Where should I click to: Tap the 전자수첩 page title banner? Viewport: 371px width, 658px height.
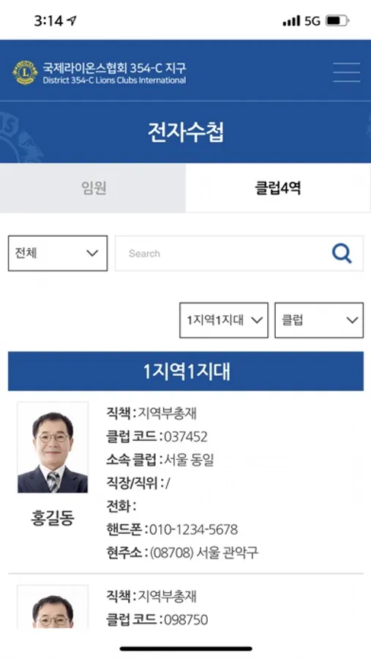[186, 132]
